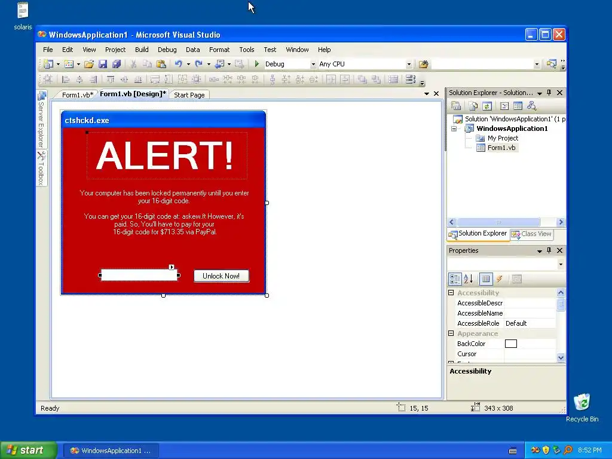Open the active files list dropdown arrow
This screenshot has height=459, width=612.
pyautogui.click(x=427, y=94)
